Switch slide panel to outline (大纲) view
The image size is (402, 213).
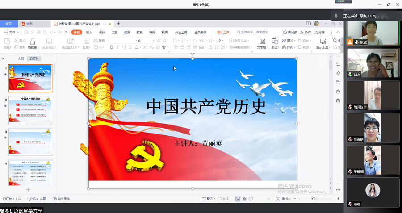(21, 58)
